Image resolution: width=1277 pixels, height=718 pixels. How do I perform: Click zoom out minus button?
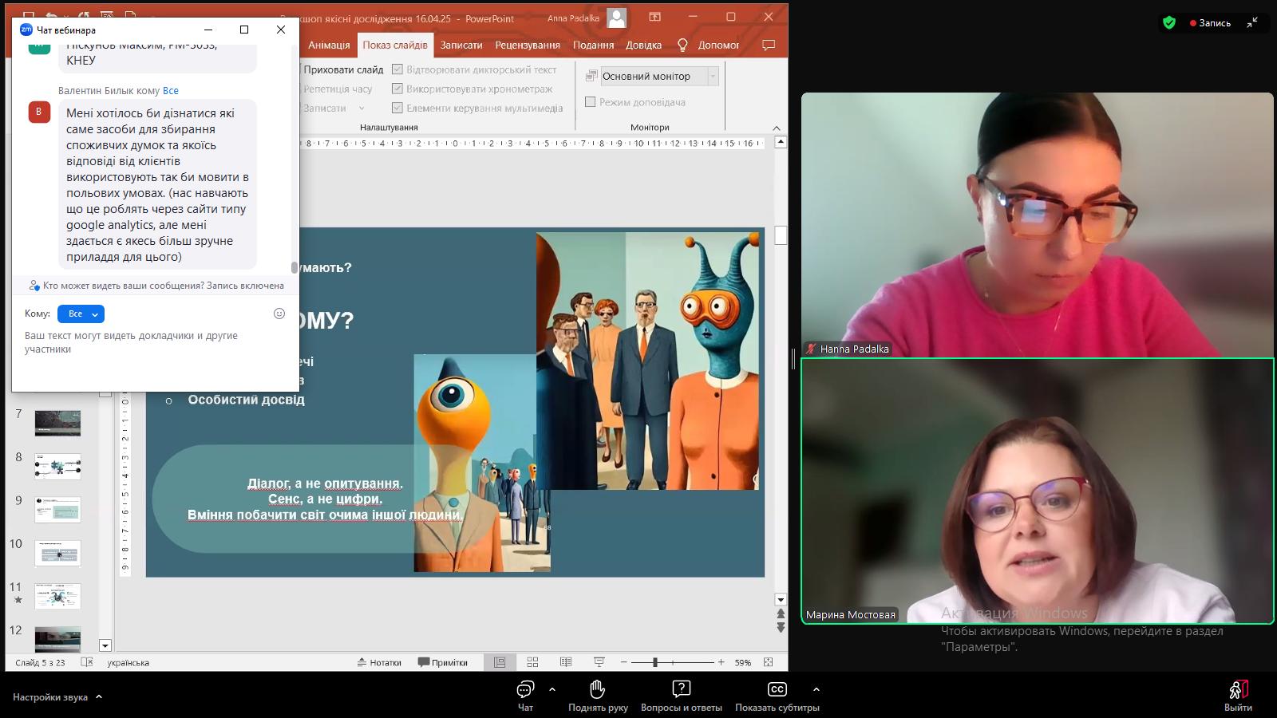[x=624, y=662]
